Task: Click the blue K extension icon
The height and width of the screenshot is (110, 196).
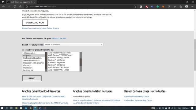Action: (152, 6)
